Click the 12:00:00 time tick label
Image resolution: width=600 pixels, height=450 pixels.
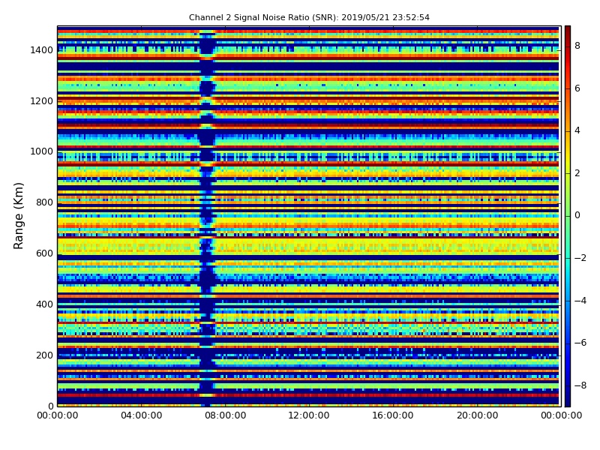309,415
